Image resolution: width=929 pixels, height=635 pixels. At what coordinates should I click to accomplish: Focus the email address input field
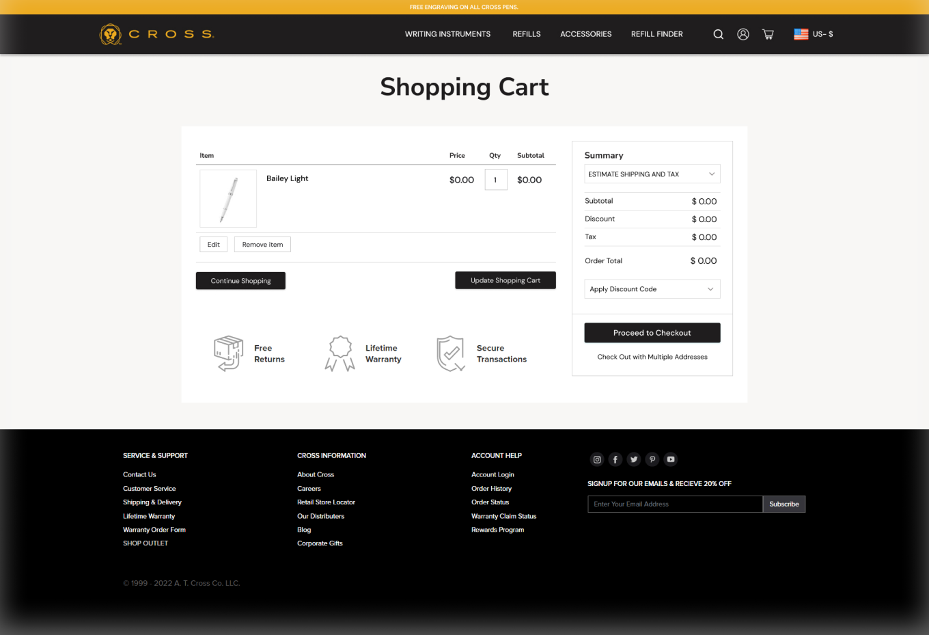click(675, 504)
